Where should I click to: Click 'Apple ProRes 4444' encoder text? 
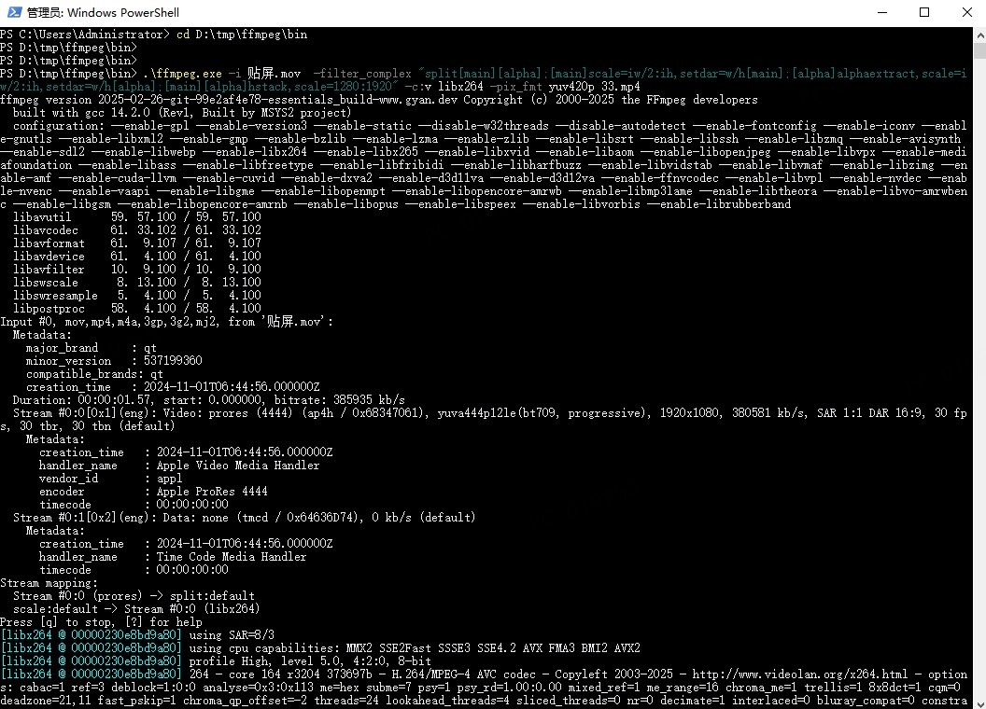click(212, 492)
